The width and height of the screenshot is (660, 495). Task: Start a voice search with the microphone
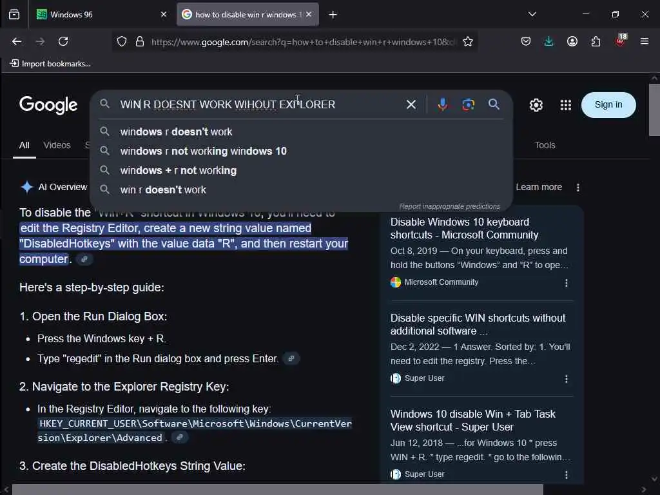click(x=442, y=104)
